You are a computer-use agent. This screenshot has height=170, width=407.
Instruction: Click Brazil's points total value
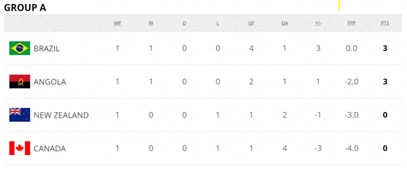point(385,48)
